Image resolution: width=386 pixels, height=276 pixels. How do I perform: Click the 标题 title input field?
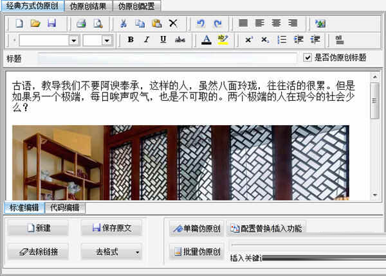[x=167, y=58]
